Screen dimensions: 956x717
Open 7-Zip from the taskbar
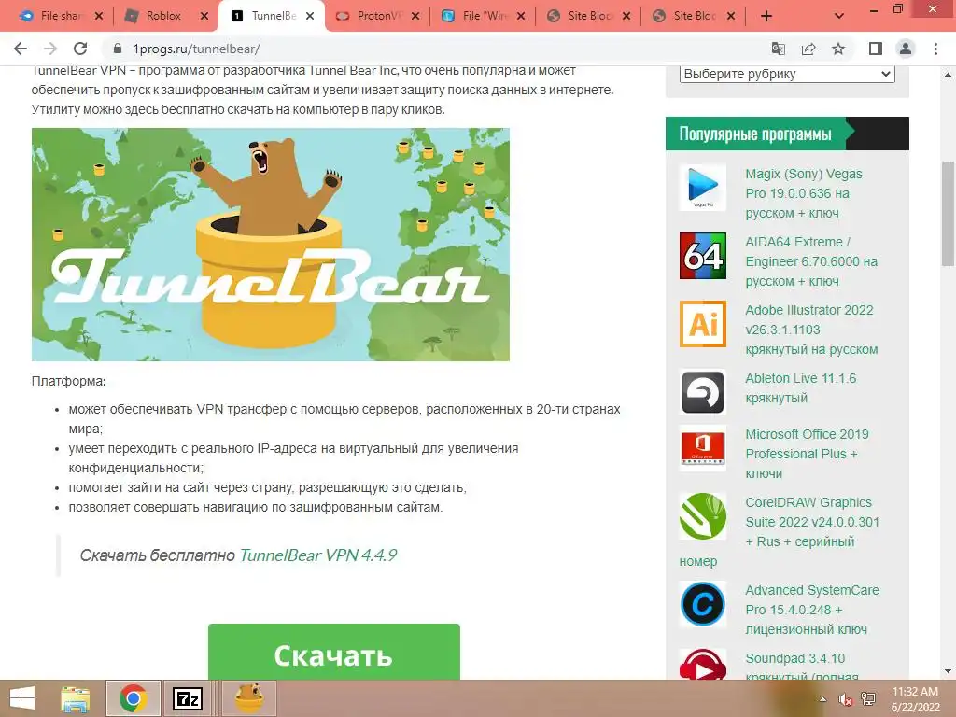pyautogui.click(x=187, y=698)
